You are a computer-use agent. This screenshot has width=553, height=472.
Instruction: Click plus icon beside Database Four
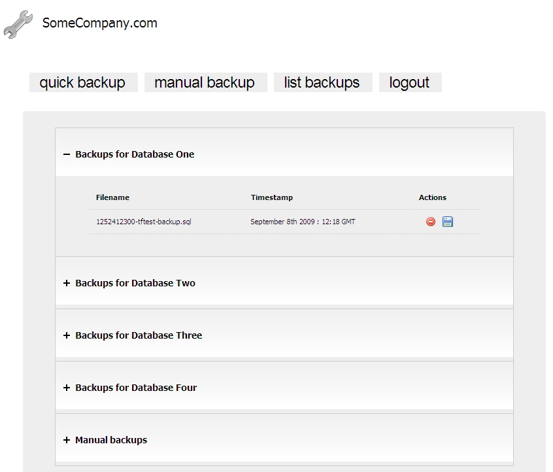(66, 388)
